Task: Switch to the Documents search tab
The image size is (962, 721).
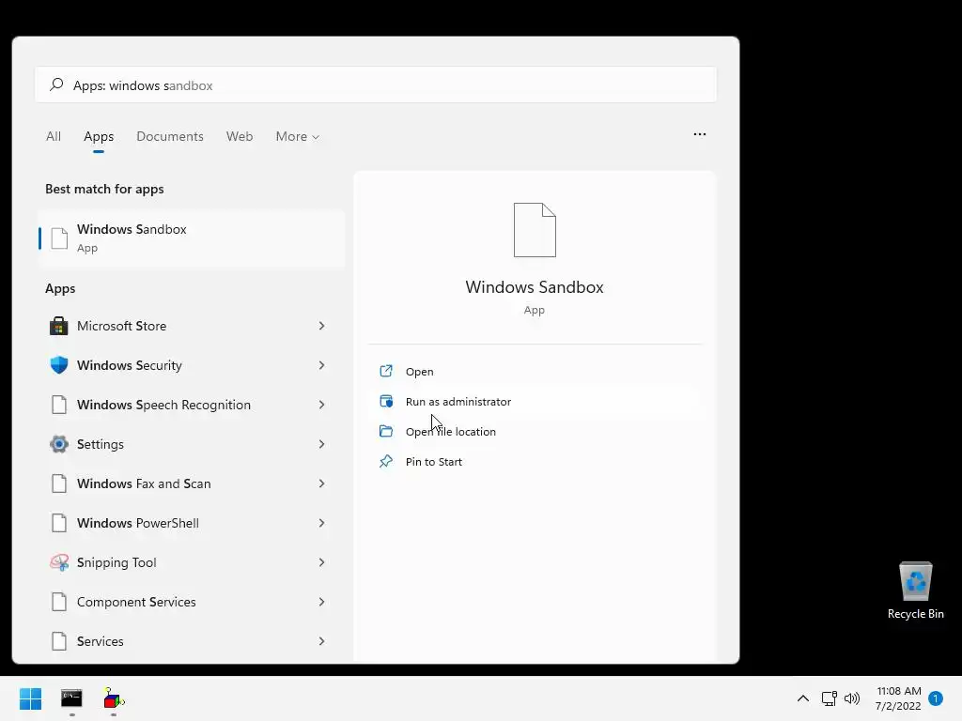Action: point(170,136)
